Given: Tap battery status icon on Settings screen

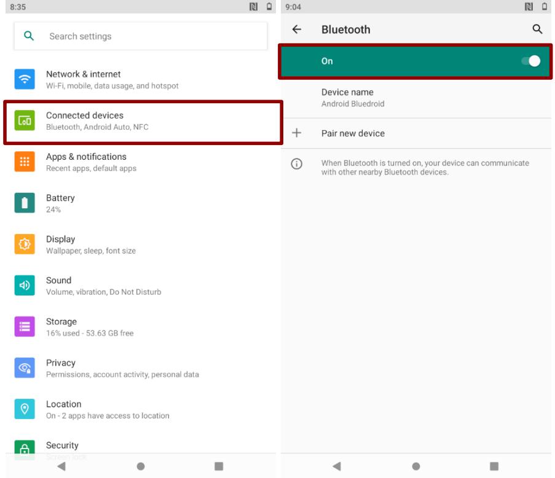Looking at the screenshot, I should 269,6.
